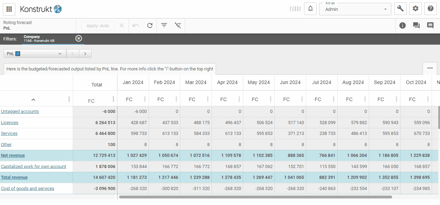440x205 pixels.
Task: Open the comments chat icon
Action: click(x=416, y=25)
